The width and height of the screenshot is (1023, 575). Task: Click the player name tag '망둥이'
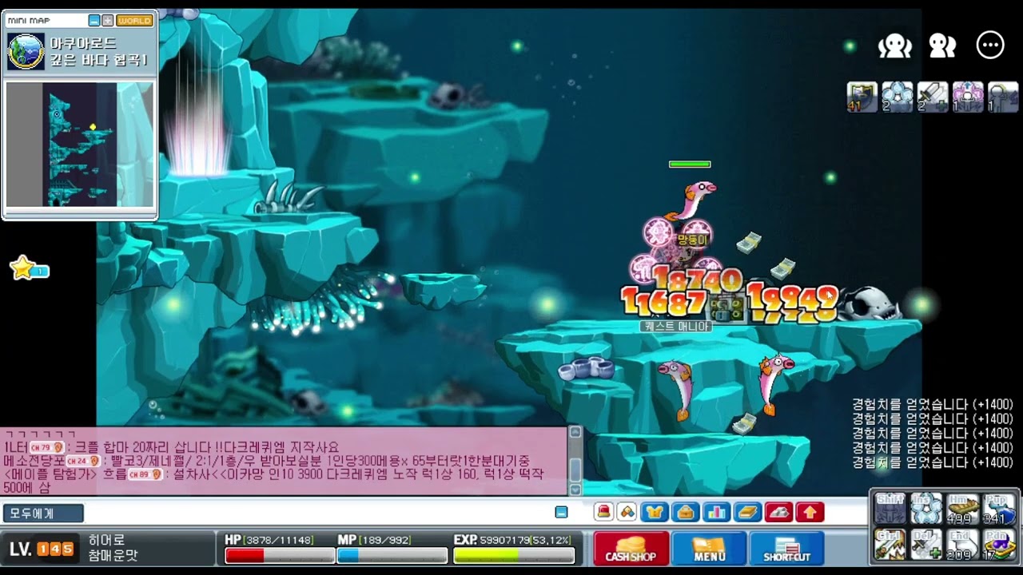click(x=692, y=240)
